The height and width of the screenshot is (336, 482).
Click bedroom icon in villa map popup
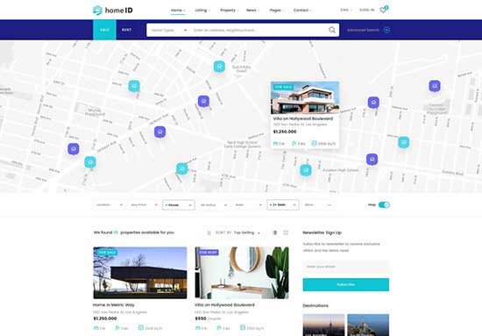pyautogui.click(x=275, y=143)
